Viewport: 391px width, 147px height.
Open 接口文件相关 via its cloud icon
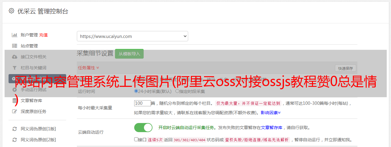coord(14,57)
